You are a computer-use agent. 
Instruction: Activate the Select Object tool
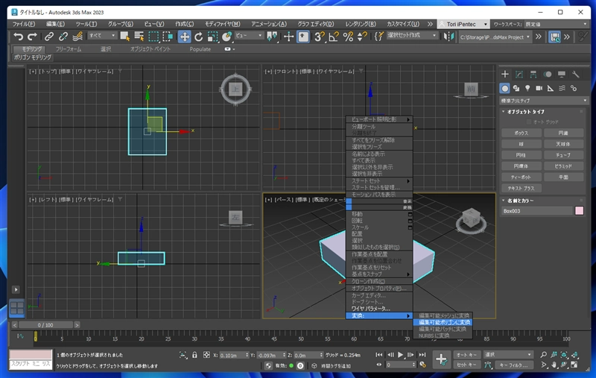124,37
